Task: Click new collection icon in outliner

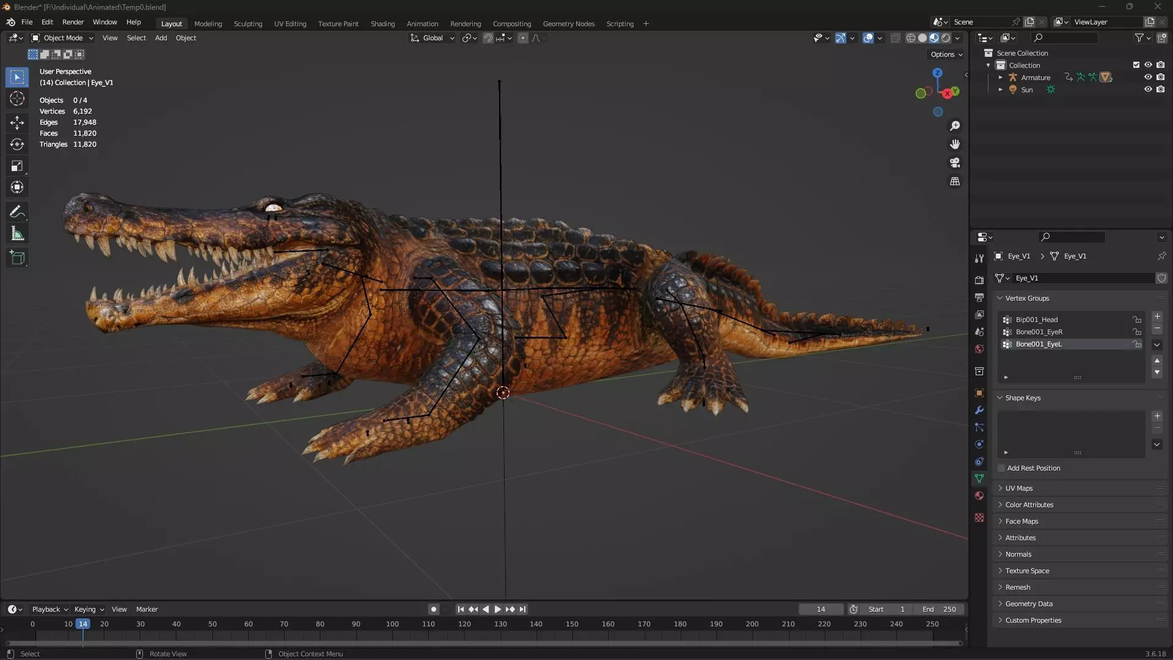Action: coord(1161,38)
